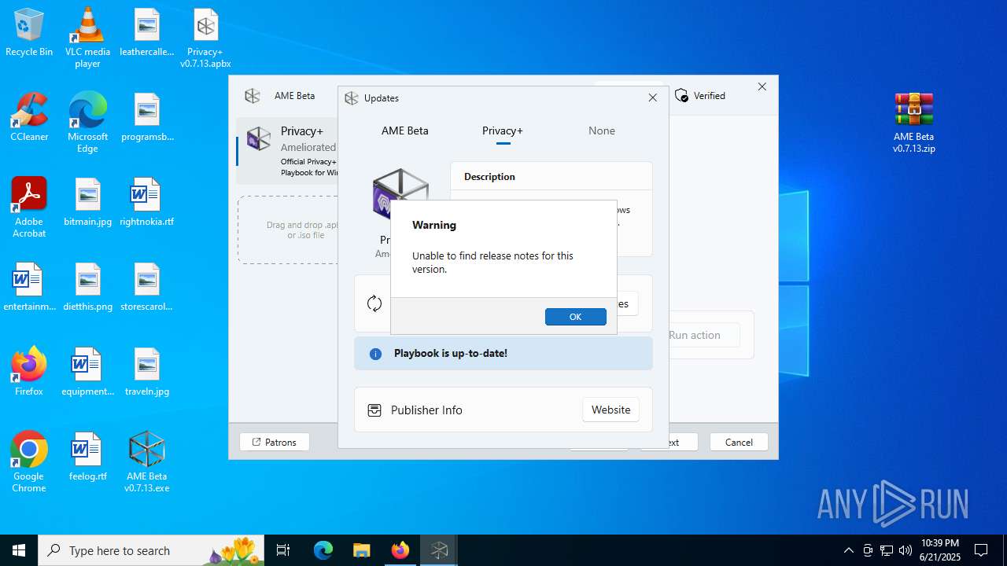The height and width of the screenshot is (566, 1007).
Task: Select the None tab in Updates
Action: point(602,130)
